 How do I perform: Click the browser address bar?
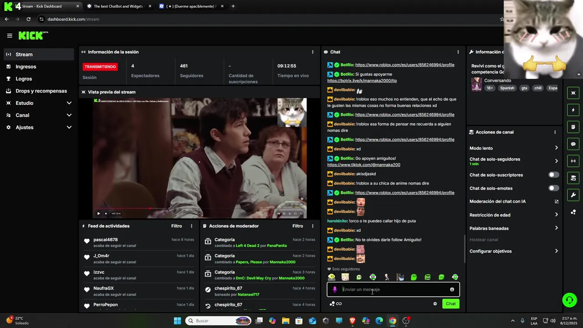[x=269, y=19]
